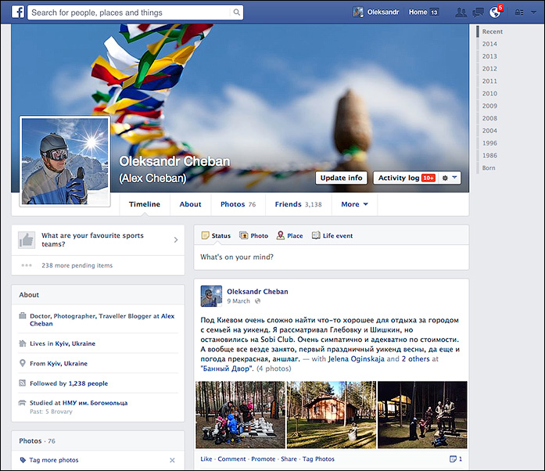Click Oleksandr profile avatar in top bar
Viewport: 545px width, 471px height.
[x=357, y=13]
